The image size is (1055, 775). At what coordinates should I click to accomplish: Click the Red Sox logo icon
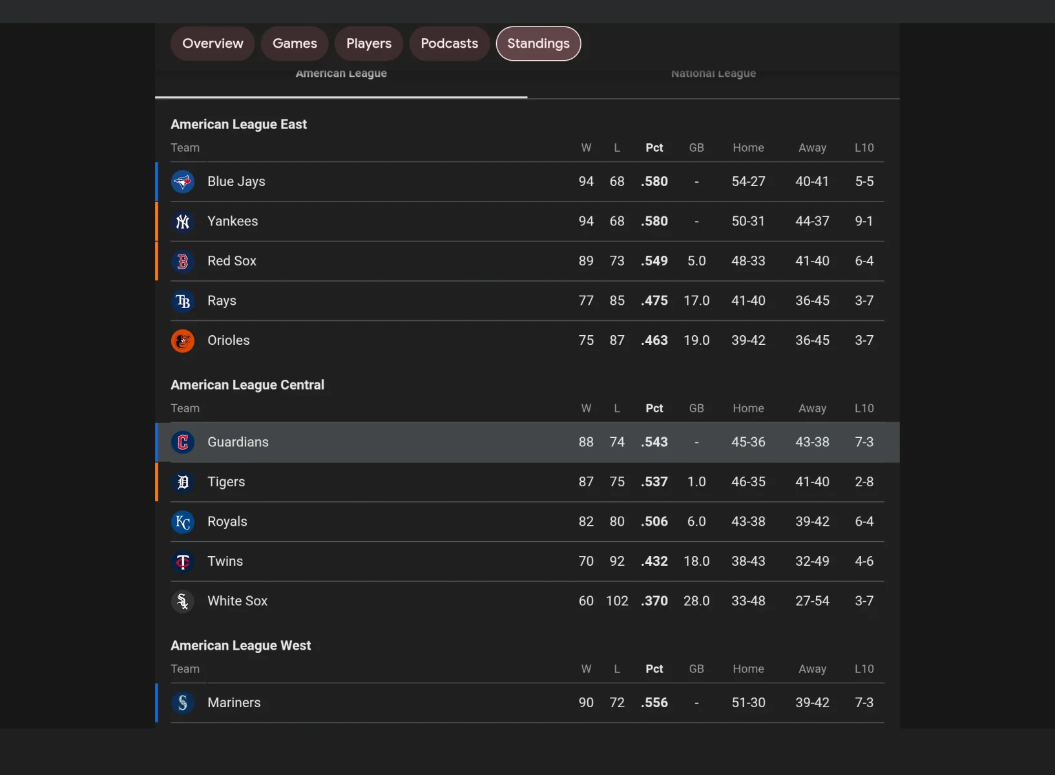(183, 262)
